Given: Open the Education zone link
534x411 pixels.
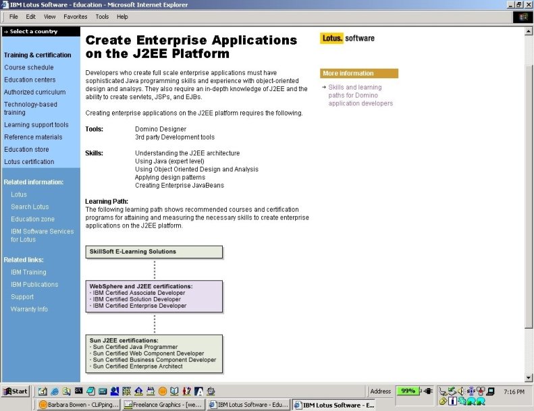Looking at the screenshot, I should 32,219.
